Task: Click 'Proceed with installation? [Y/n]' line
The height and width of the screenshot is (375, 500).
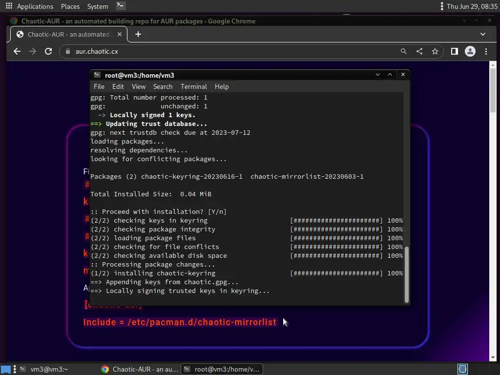Action: tap(159, 212)
